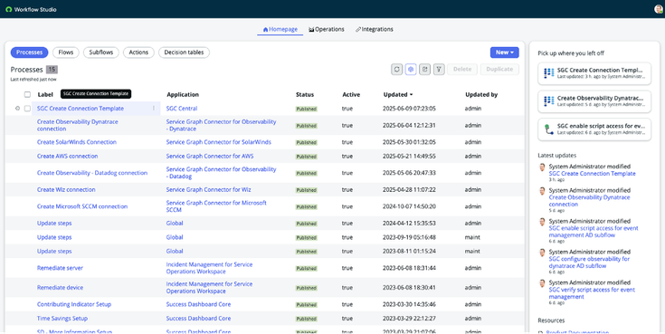Open the SGC Central application link
665x334 pixels.
[182, 109]
